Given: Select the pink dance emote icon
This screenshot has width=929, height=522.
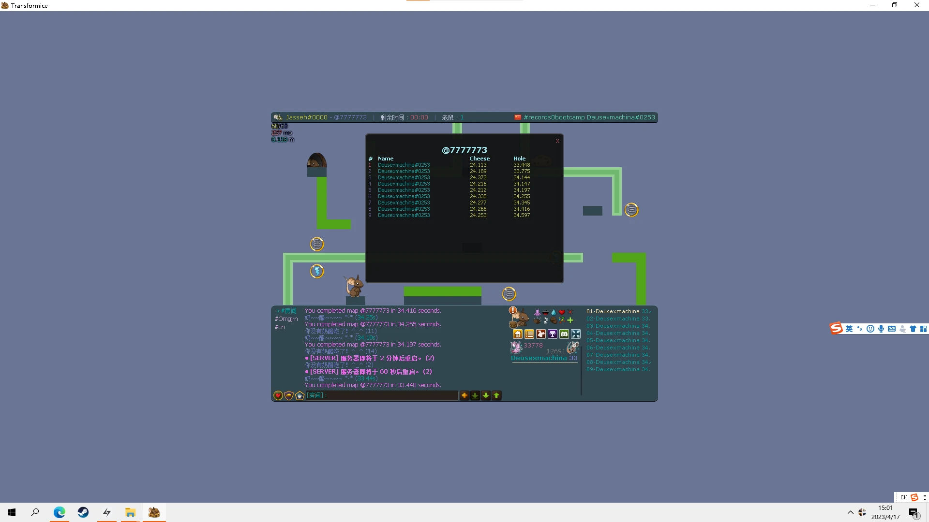Looking at the screenshot, I should (537, 312).
